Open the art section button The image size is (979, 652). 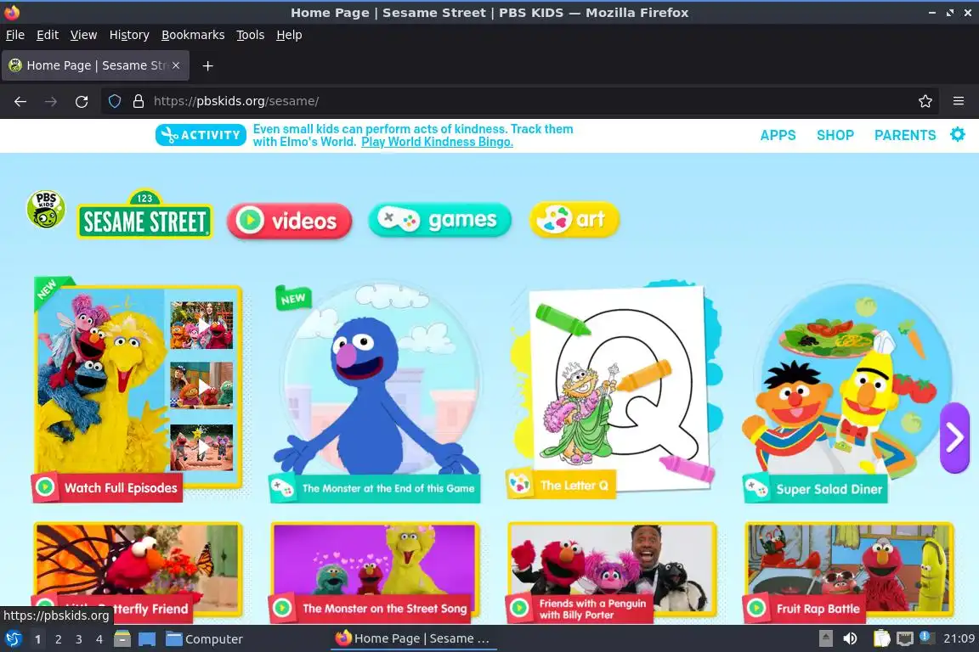(x=574, y=219)
